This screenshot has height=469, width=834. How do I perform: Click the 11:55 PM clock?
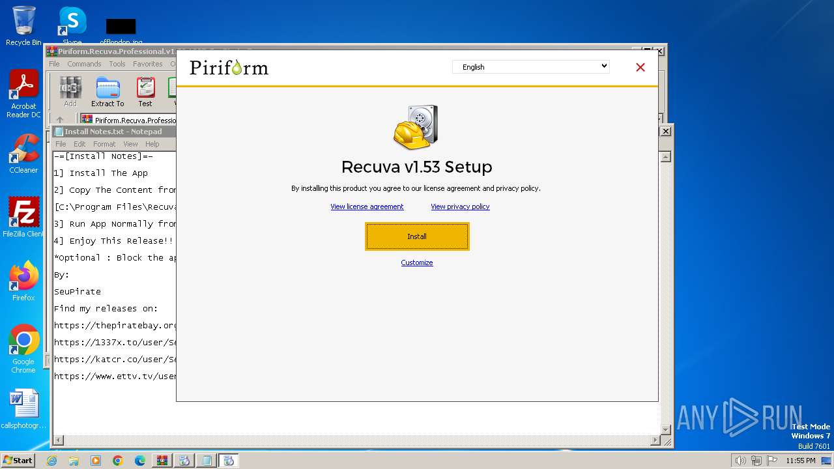tap(800, 461)
